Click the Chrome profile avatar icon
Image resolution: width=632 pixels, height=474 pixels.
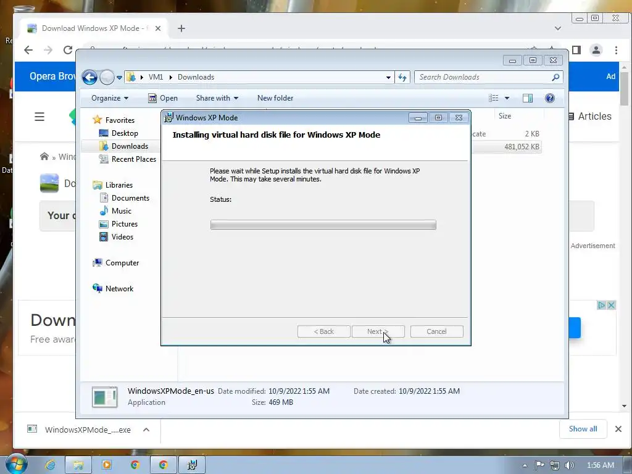(596, 50)
